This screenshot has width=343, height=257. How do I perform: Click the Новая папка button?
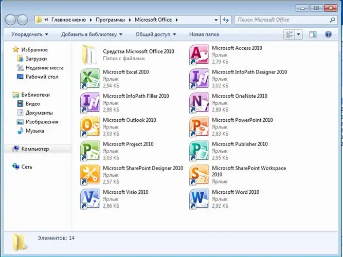click(x=204, y=34)
